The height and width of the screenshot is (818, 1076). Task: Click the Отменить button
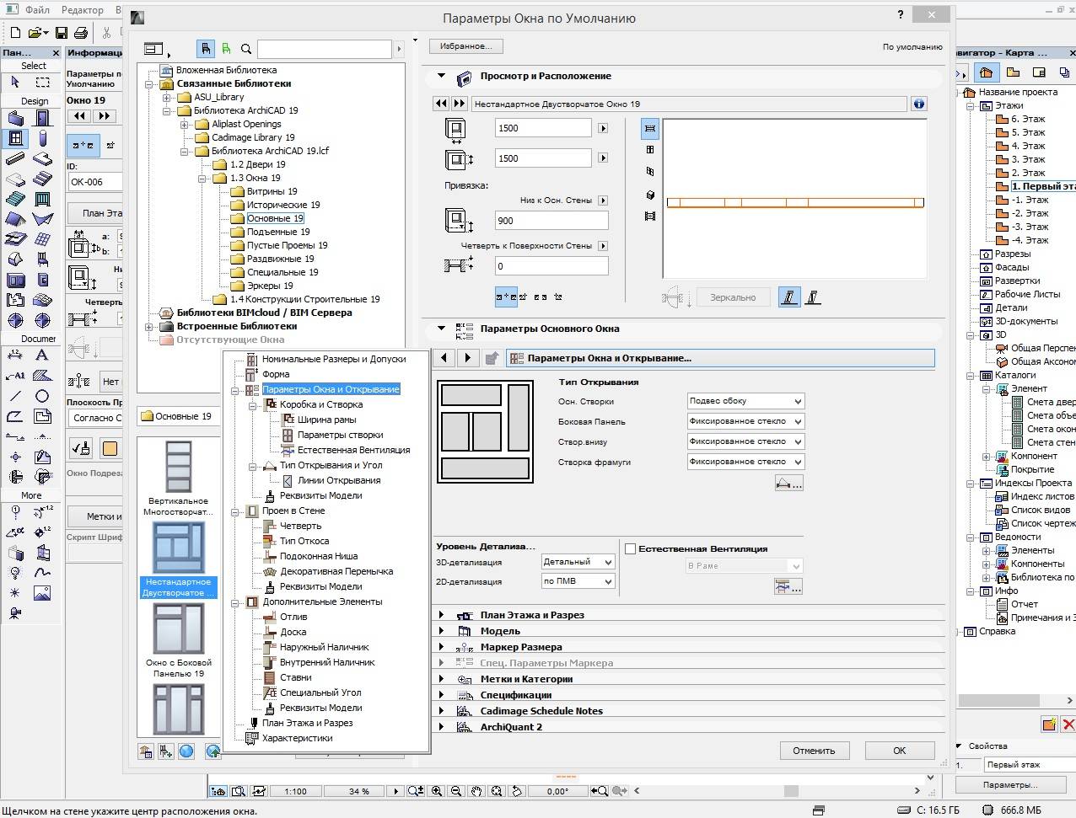click(814, 751)
